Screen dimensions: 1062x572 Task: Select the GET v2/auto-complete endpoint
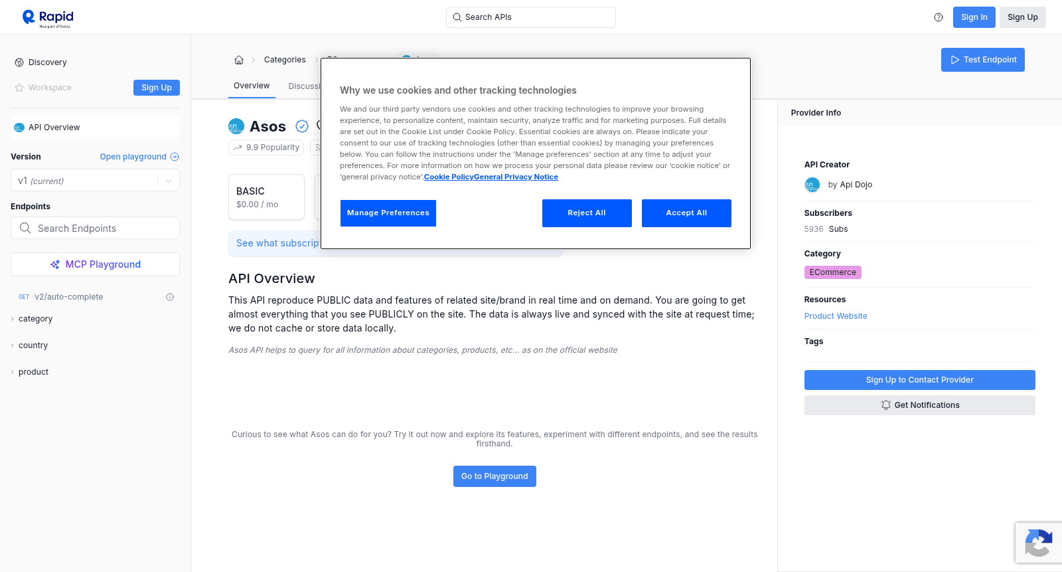pos(61,297)
